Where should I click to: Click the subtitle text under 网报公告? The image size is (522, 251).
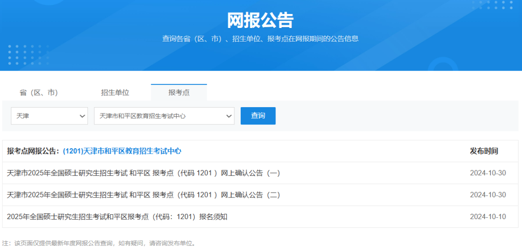pyautogui.click(x=261, y=39)
